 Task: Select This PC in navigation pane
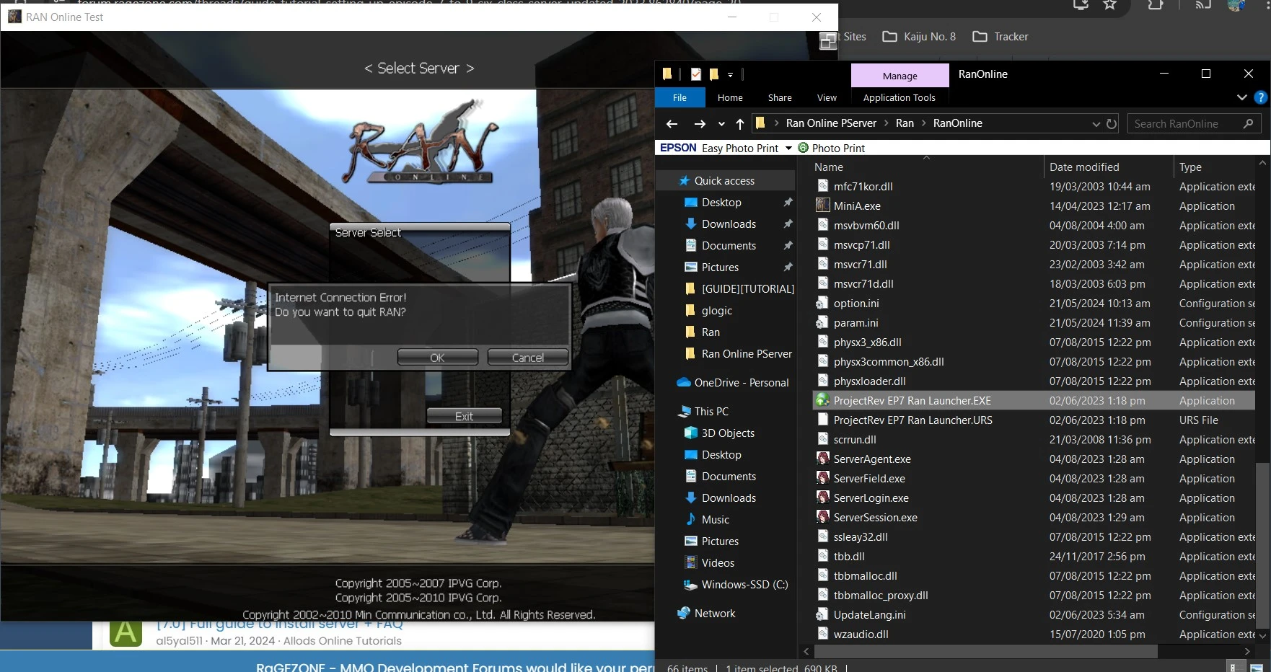(x=711, y=412)
